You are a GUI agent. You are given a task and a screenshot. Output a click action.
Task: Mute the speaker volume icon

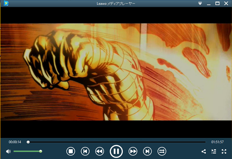8,151
